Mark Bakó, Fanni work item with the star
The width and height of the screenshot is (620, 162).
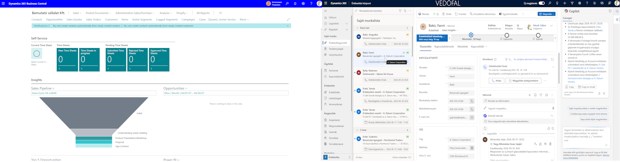click(x=404, y=53)
